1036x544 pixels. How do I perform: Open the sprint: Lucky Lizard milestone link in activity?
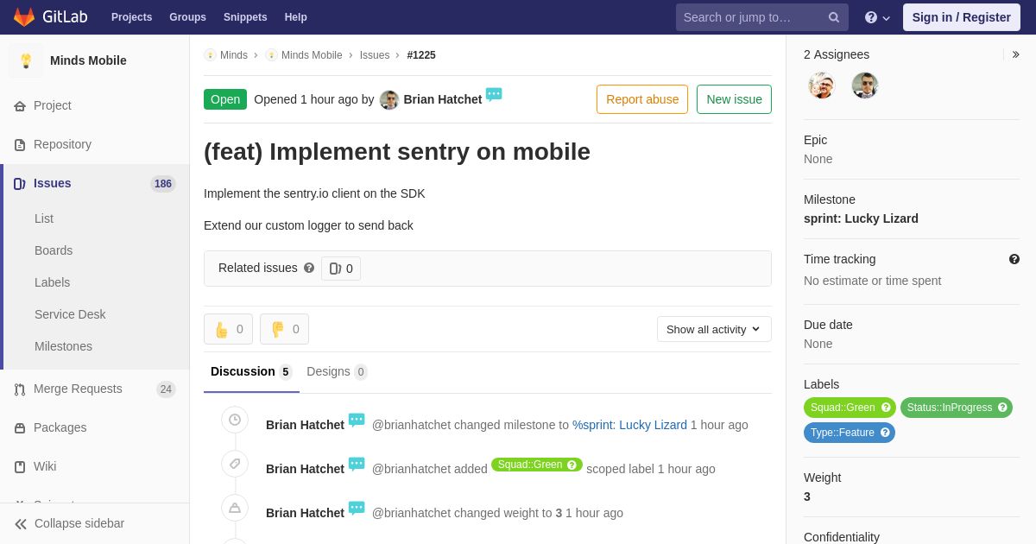[x=629, y=425]
